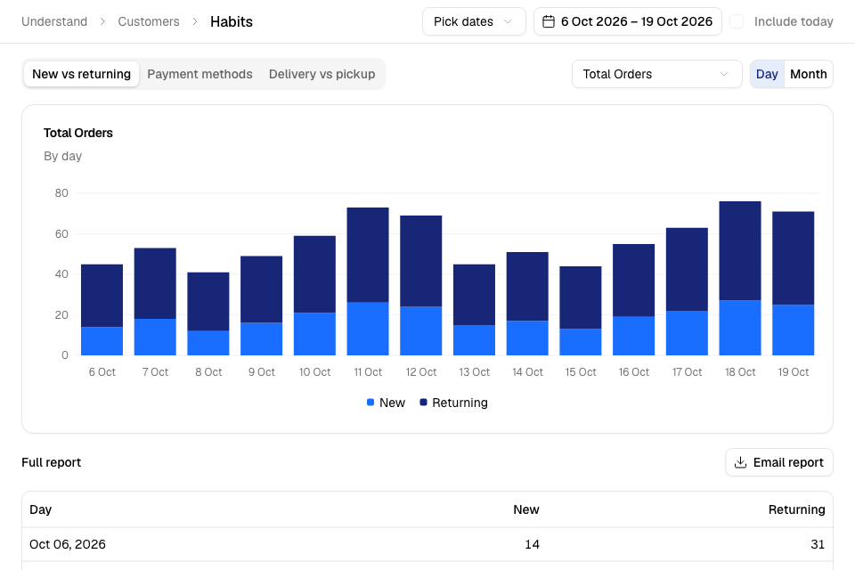This screenshot has width=855, height=570.
Task: Click the value 31 in Returning column
Action: click(818, 544)
